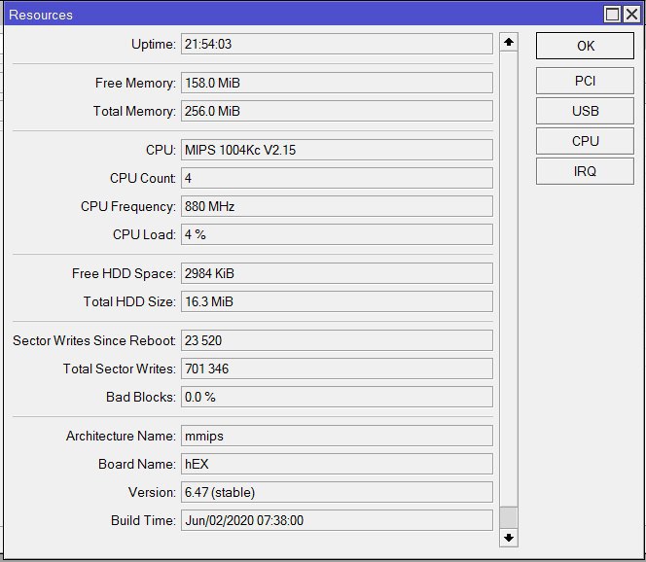Click the CPU Frequency field 880 MHz
Image resolution: width=646 pixels, height=562 pixels.
click(x=337, y=206)
